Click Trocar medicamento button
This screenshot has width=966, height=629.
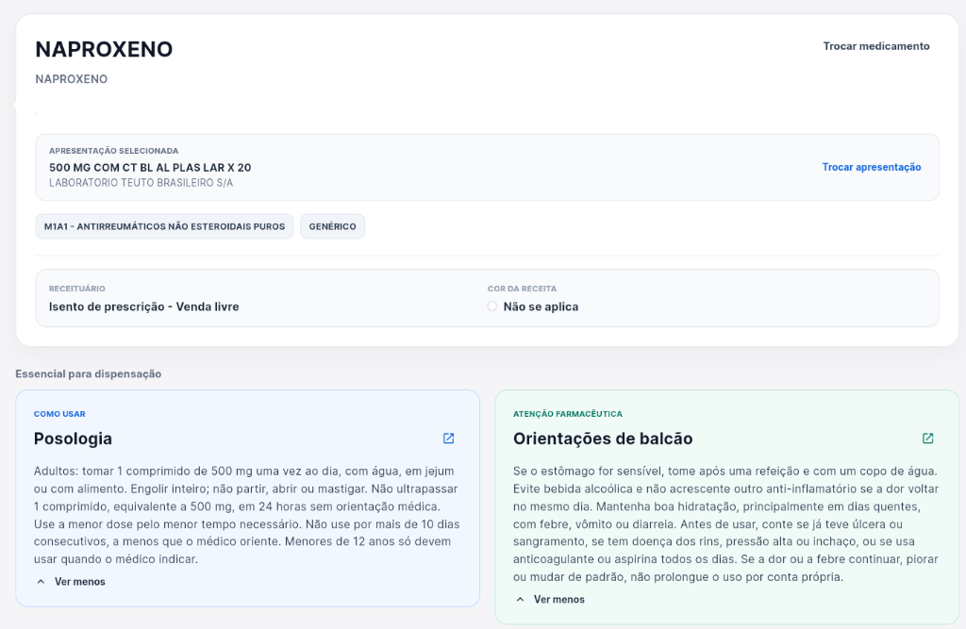coord(876,46)
